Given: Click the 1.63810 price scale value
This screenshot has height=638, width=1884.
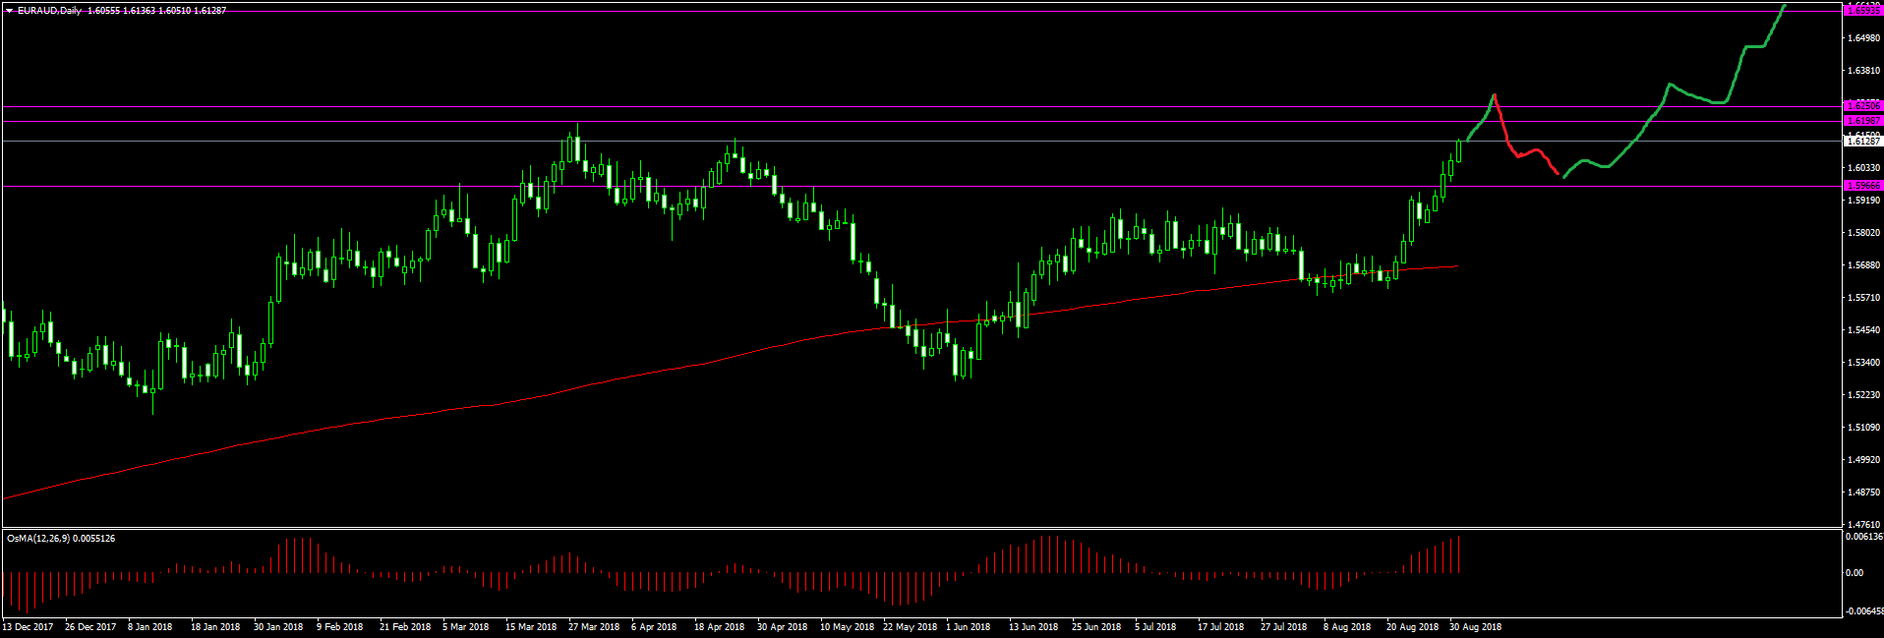Looking at the screenshot, I should tap(1864, 71).
